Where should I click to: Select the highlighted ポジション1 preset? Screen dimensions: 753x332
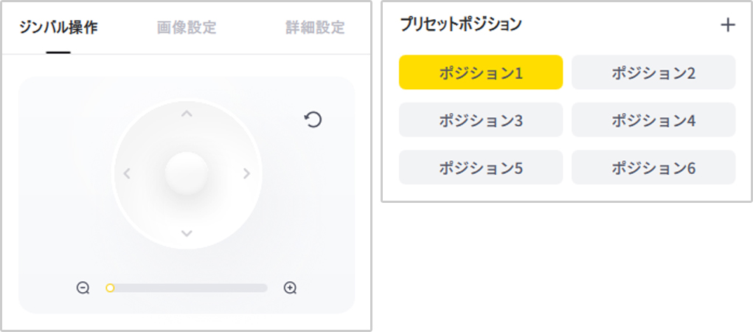pyautogui.click(x=481, y=72)
